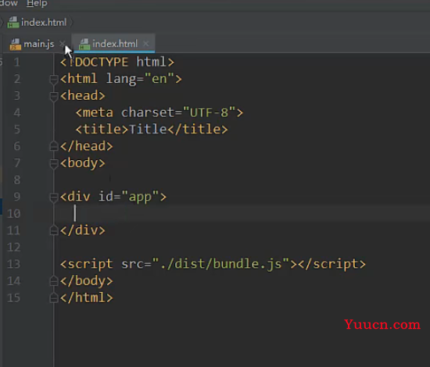Image resolution: width=430 pixels, height=367 pixels.
Task: Collapse fold marker at closing html line 15
Action: (53, 298)
